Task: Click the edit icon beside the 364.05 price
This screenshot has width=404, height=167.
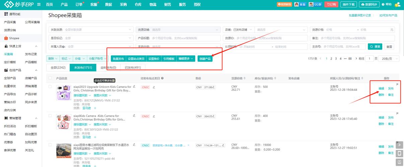Action: 214,116
